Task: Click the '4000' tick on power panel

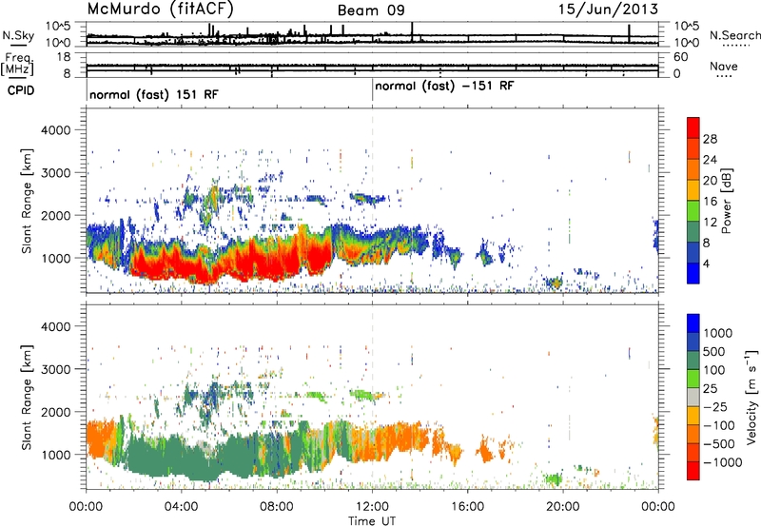Action: [x=55, y=130]
